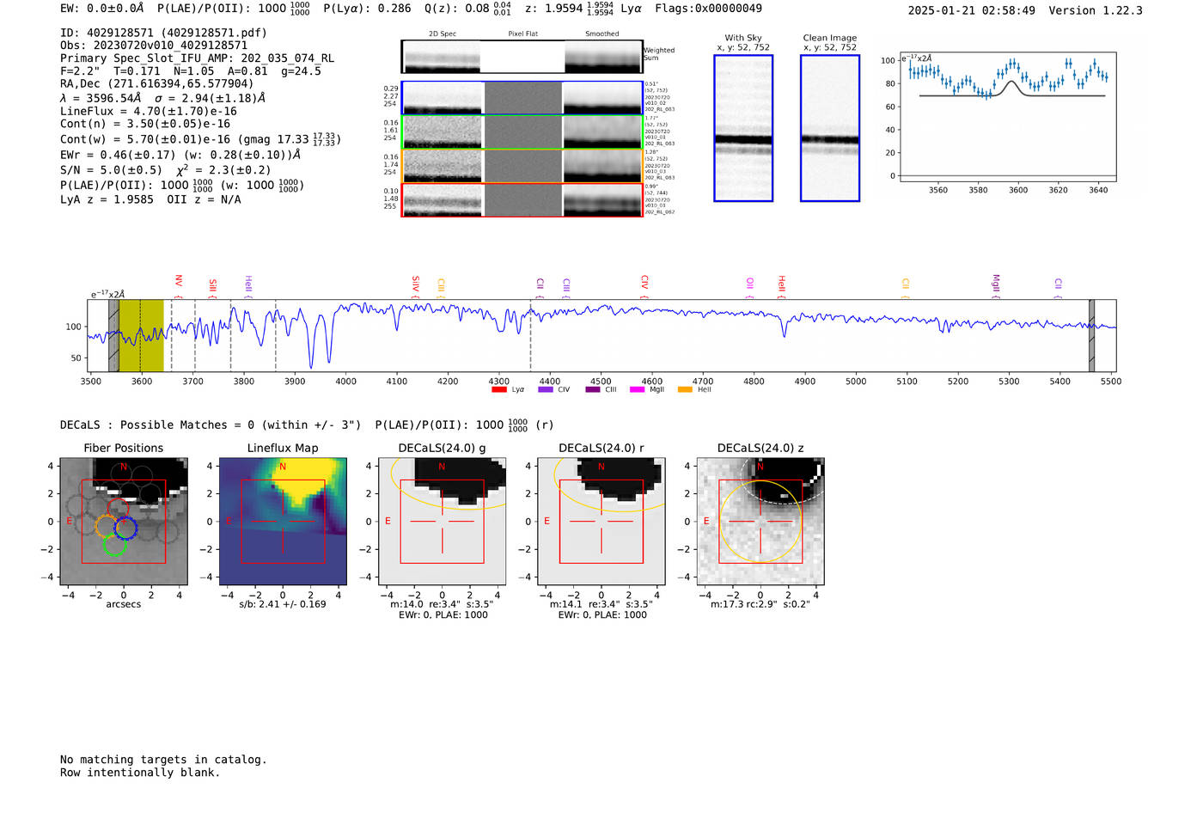The width and height of the screenshot is (1203, 819).
Task: Click the 'ID: 4029128571 (4029128571.pdf)' line
Action: (163, 33)
